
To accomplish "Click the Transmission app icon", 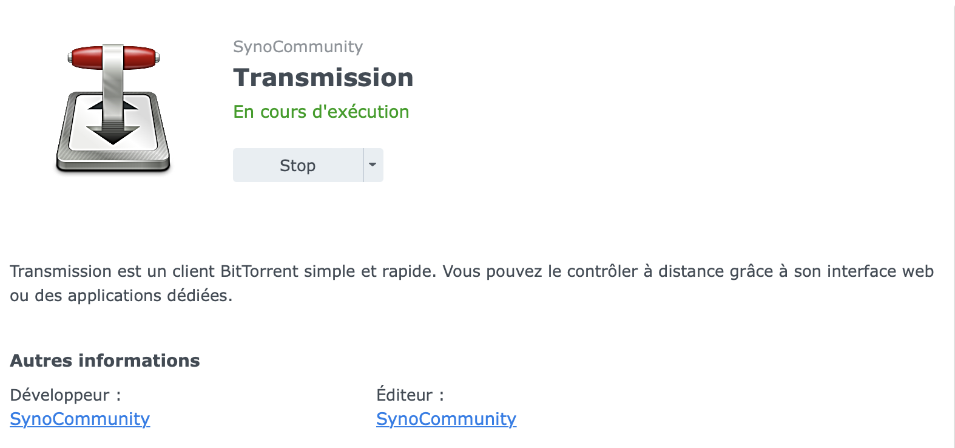I will (113, 109).
